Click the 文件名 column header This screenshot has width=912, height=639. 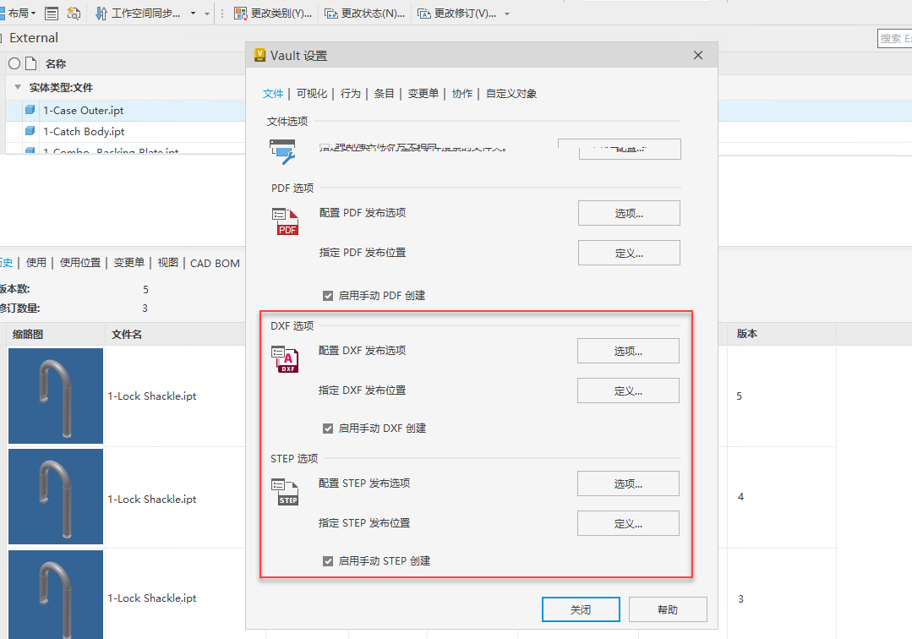point(127,335)
